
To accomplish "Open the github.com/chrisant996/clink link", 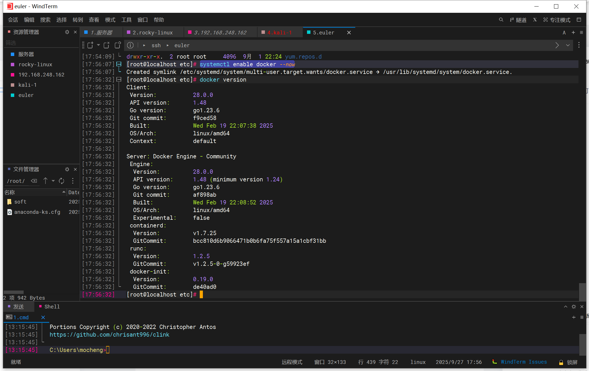I will pyautogui.click(x=110, y=335).
